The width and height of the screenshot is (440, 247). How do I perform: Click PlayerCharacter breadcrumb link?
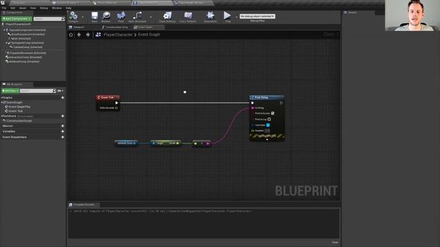point(118,35)
